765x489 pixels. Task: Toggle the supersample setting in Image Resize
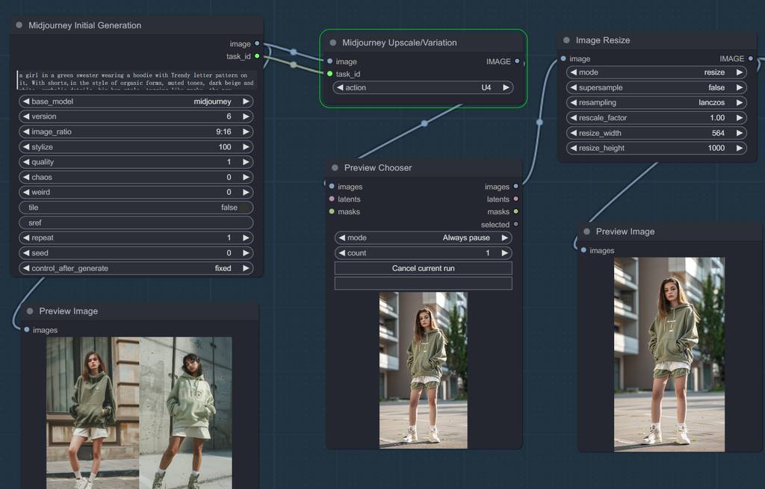click(656, 87)
